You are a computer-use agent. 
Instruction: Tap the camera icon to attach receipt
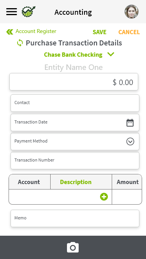73,247
